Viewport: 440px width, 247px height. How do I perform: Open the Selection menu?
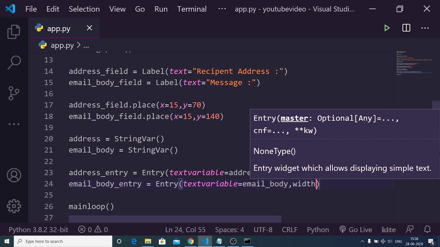click(x=84, y=9)
